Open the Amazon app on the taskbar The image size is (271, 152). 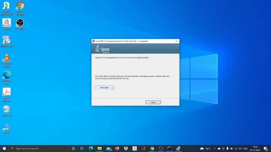tap(135, 148)
